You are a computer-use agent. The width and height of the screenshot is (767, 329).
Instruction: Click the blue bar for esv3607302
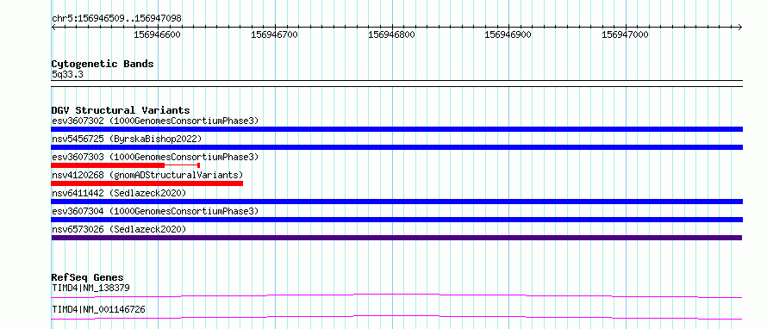coord(397,129)
